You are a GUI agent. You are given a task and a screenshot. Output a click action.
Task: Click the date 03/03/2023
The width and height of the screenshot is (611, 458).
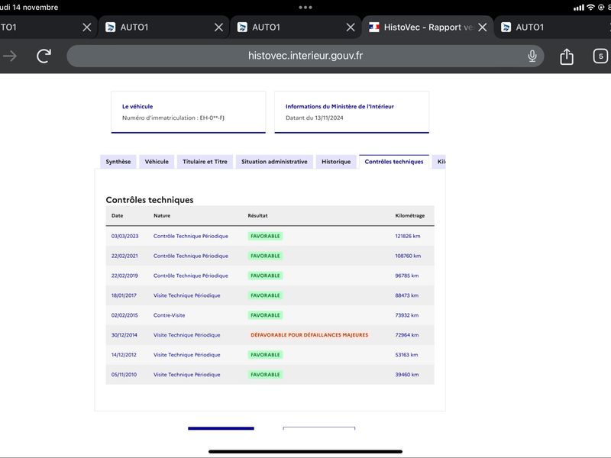click(x=124, y=236)
